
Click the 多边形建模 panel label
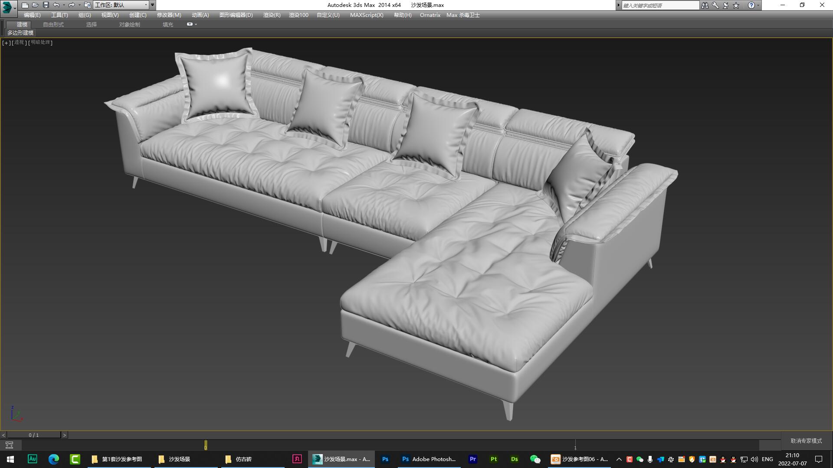[20, 33]
